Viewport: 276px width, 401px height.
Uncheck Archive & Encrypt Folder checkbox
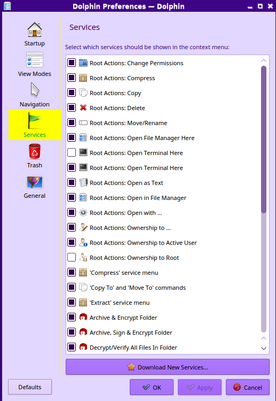(72, 317)
